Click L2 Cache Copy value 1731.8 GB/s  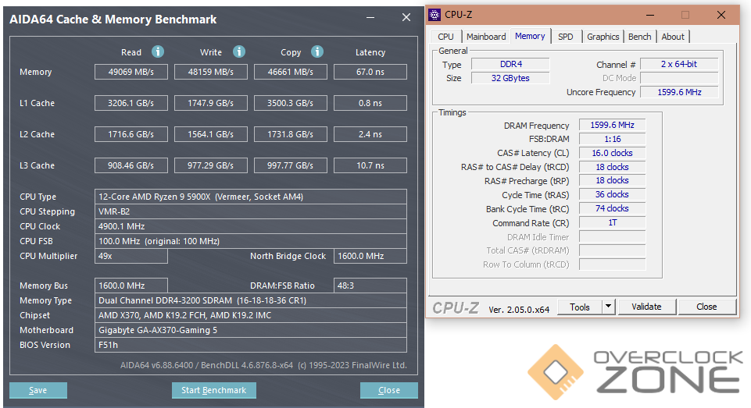coord(290,134)
